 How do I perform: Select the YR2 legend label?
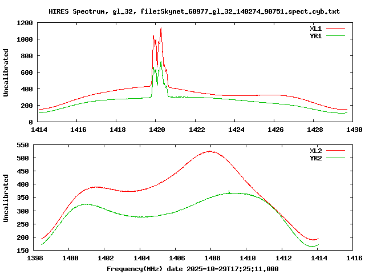click(x=315, y=158)
